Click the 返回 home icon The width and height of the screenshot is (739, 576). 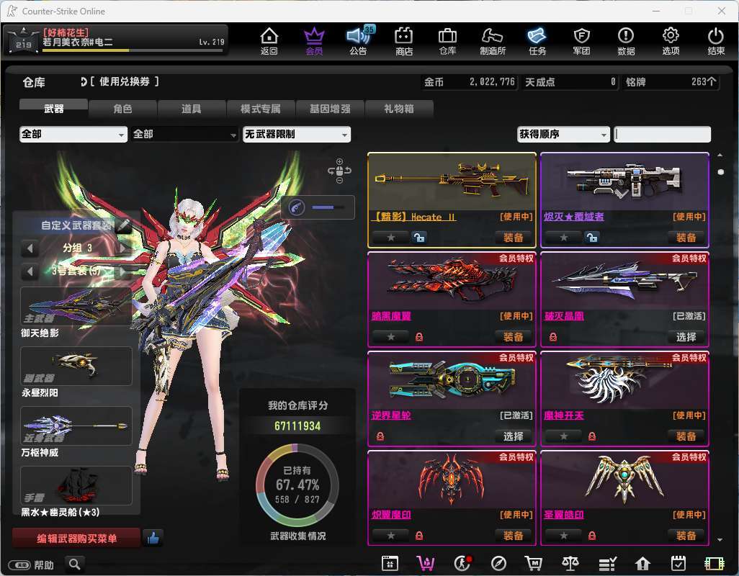(269, 40)
